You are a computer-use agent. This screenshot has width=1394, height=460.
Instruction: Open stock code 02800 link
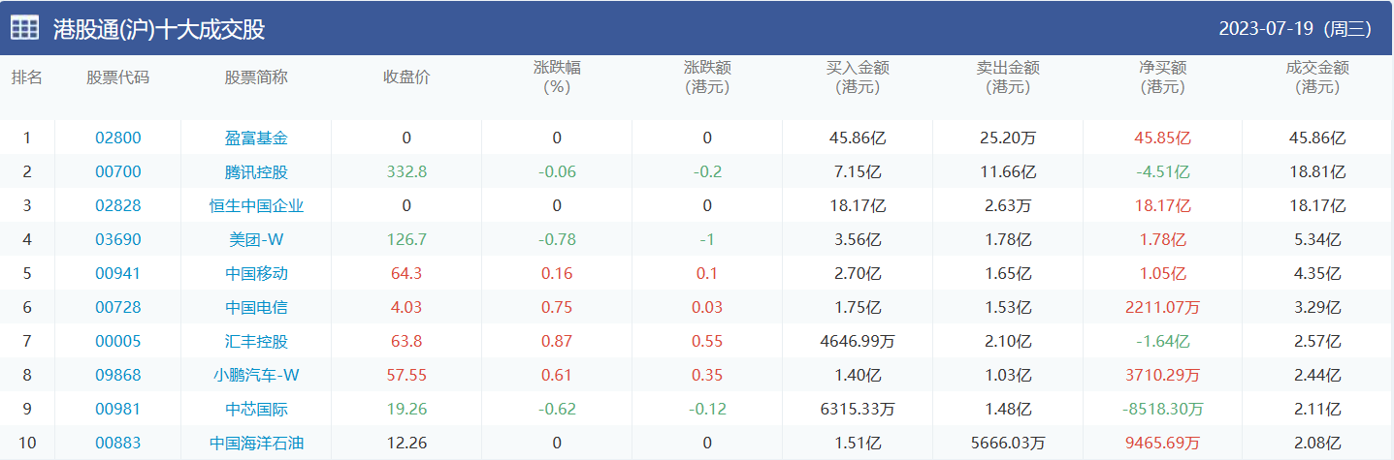(x=118, y=138)
